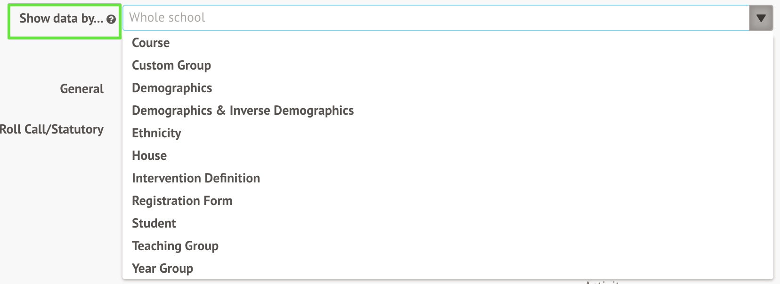Click the help question mark icon
Viewport: 780px width, 284px height.
point(111,19)
